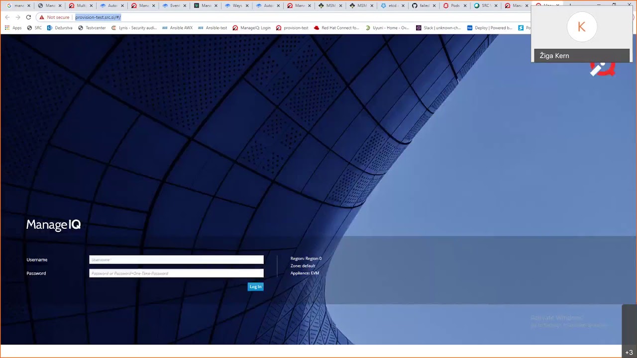Close the Event tab

click(185, 6)
